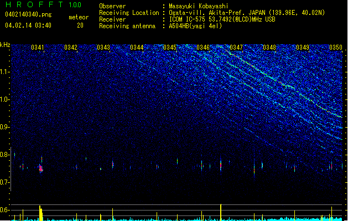The height and width of the screenshot is (221, 348).
Task: Click the HROFFT title text
Action: pyautogui.click(x=34, y=4)
